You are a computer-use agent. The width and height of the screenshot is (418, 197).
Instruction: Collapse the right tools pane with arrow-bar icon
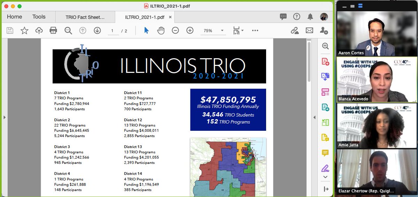[326, 189]
